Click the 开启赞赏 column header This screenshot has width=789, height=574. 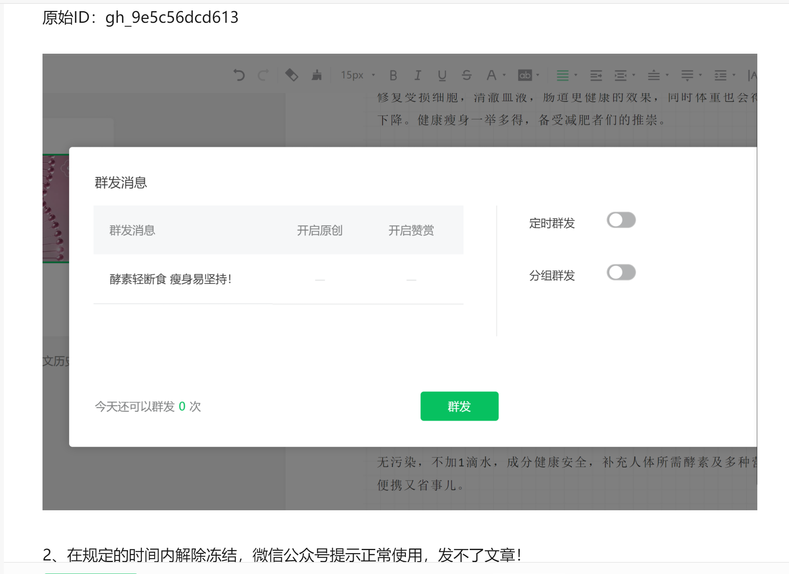point(411,231)
